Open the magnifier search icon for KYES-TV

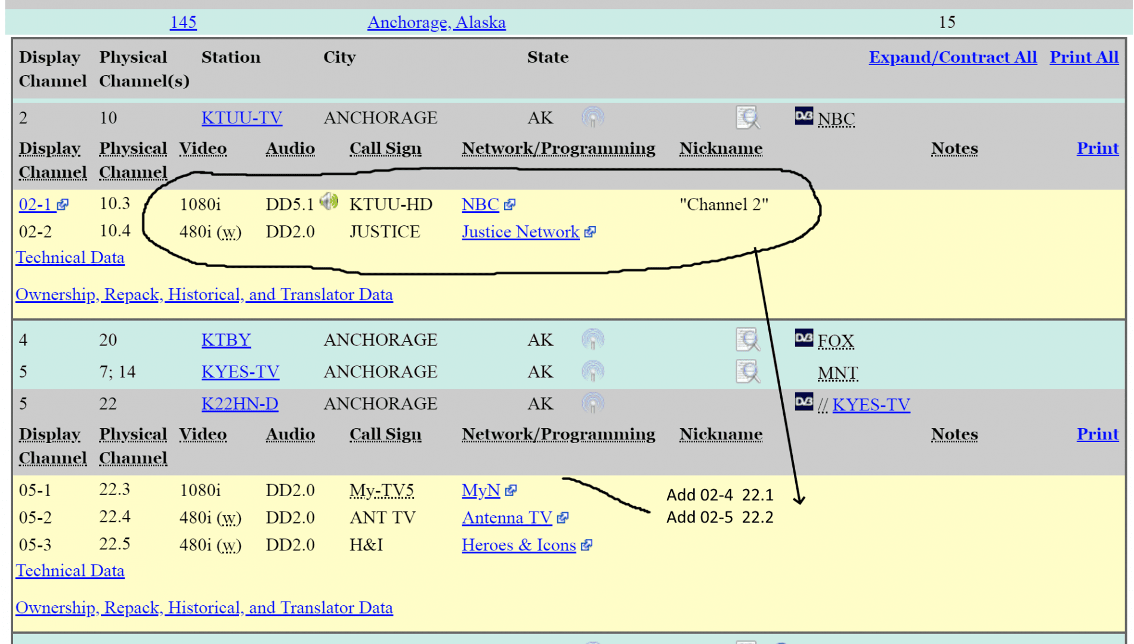point(747,371)
